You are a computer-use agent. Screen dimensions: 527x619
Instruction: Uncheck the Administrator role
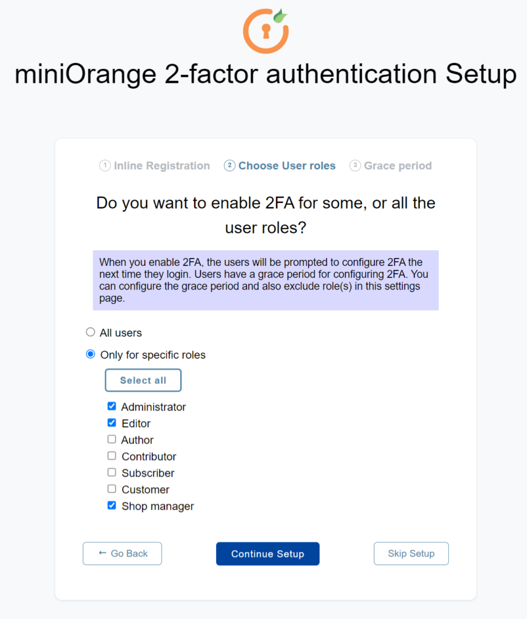111,406
